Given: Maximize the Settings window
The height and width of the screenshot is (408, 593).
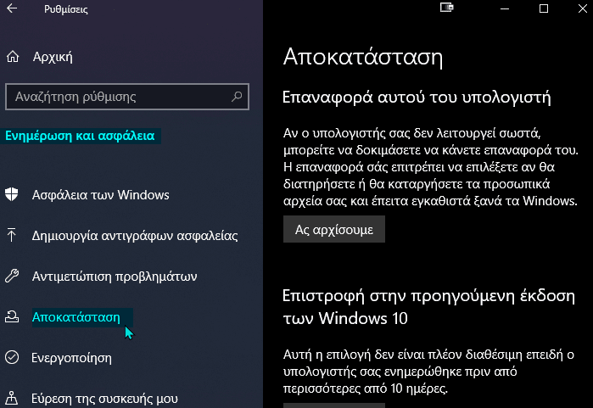Looking at the screenshot, I should (544, 8).
